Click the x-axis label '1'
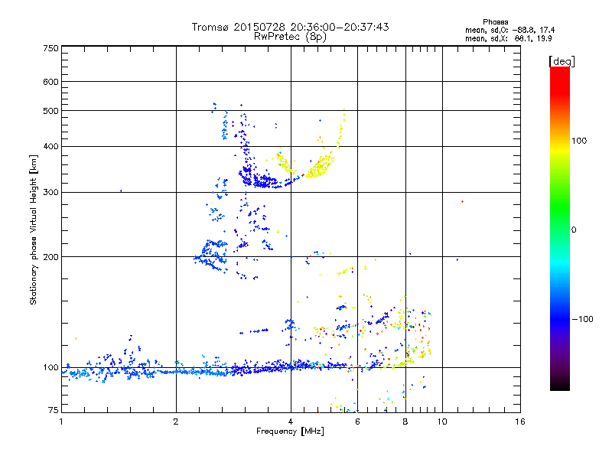 point(61,422)
